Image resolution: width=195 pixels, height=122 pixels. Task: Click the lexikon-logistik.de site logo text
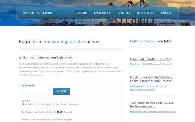pos(37,13)
